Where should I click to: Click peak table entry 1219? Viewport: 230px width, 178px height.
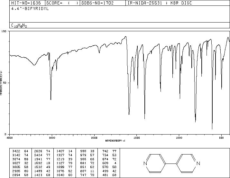(60, 159)
